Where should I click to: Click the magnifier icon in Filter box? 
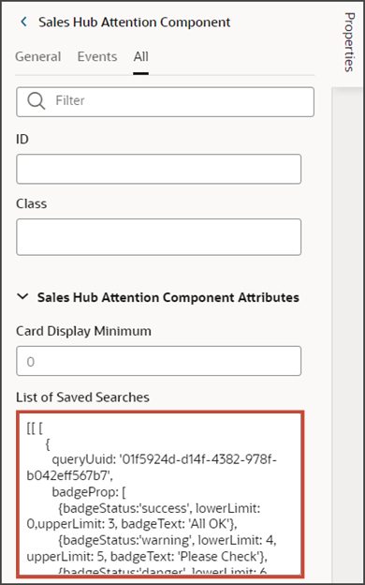click(36, 100)
